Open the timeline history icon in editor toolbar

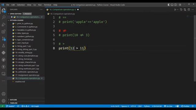point(181,9)
